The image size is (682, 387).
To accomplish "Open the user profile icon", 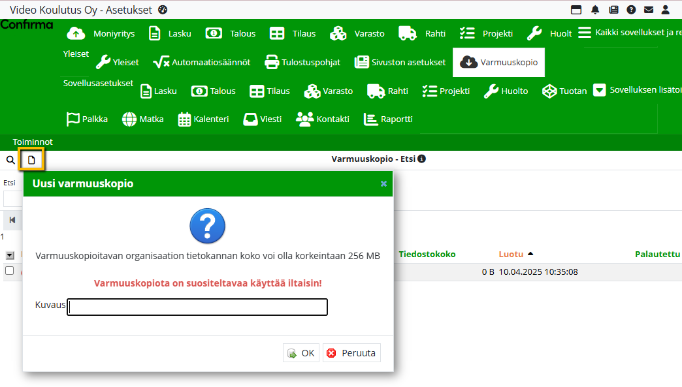I will coord(666,10).
